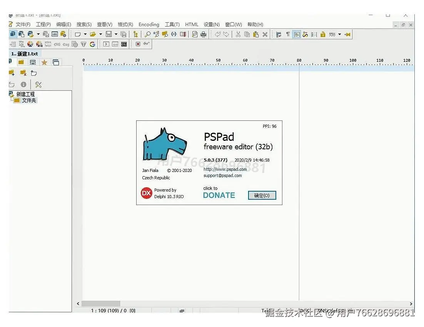Click the Delete X icon in toolbar
This screenshot has width=424, height=327.
point(265,34)
